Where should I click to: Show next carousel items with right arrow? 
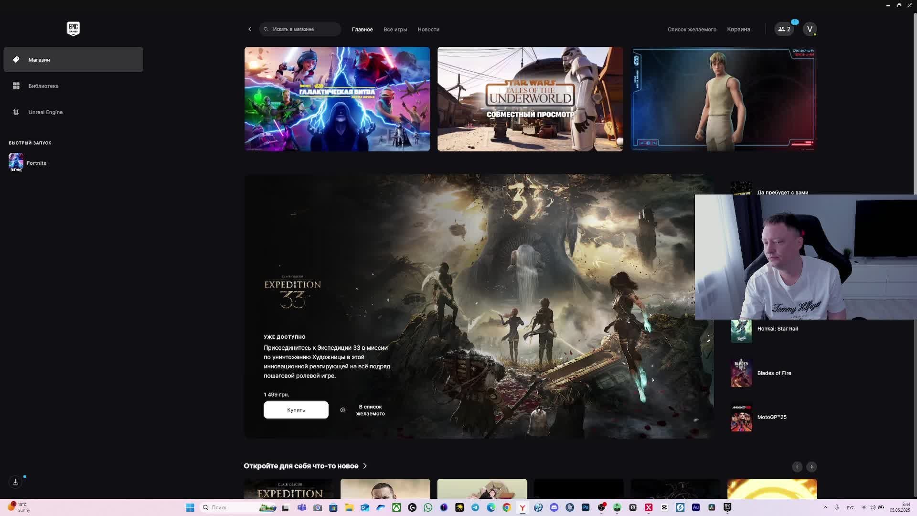coord(811,467)
